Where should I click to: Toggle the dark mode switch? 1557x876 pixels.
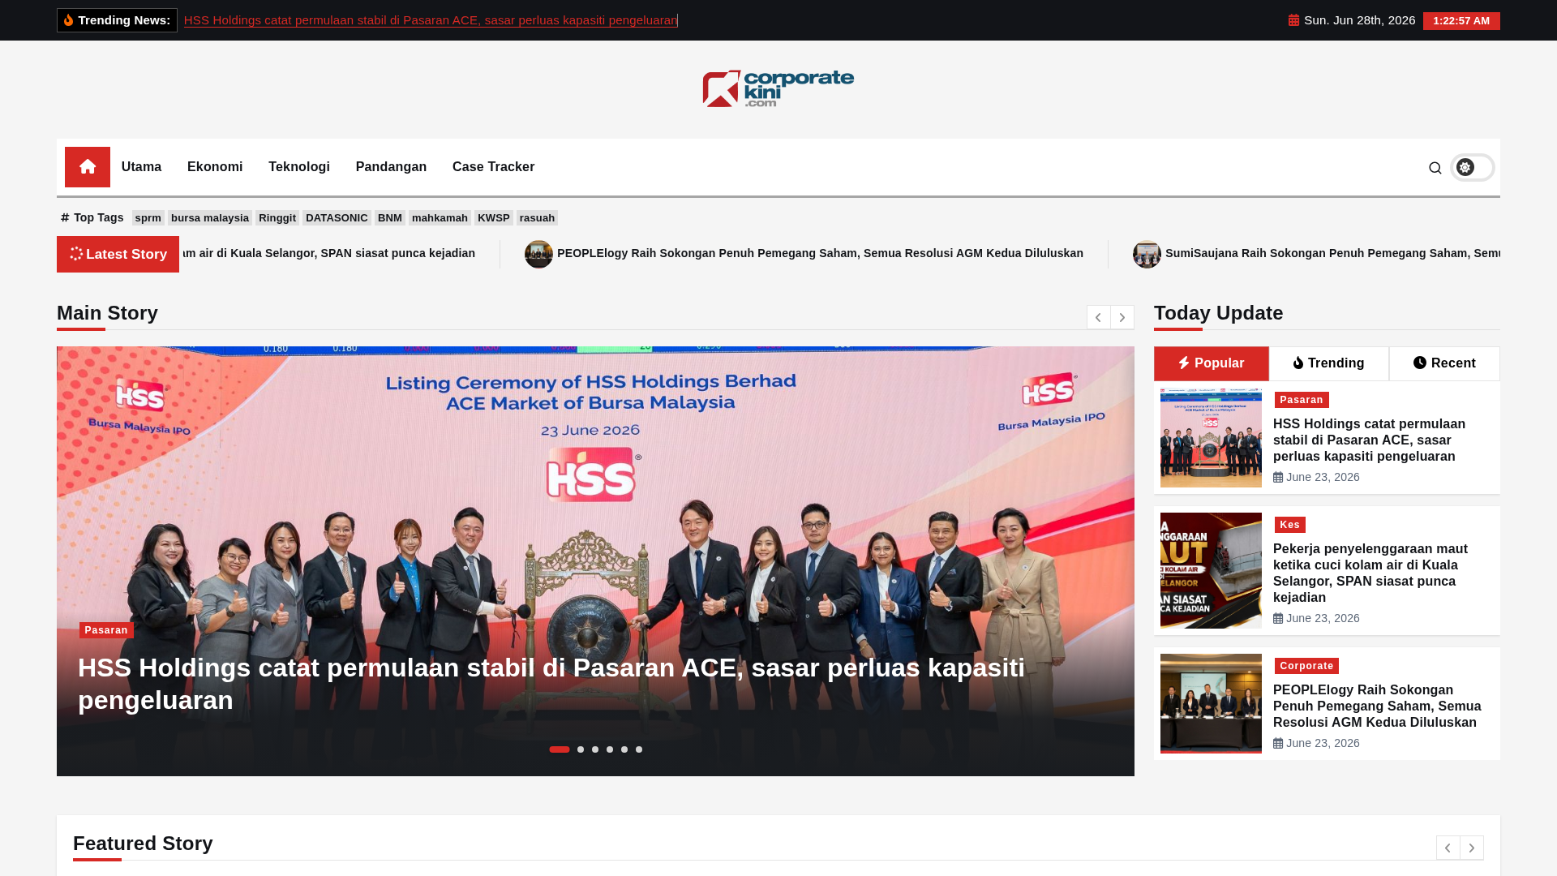(x=1472, y=167)
